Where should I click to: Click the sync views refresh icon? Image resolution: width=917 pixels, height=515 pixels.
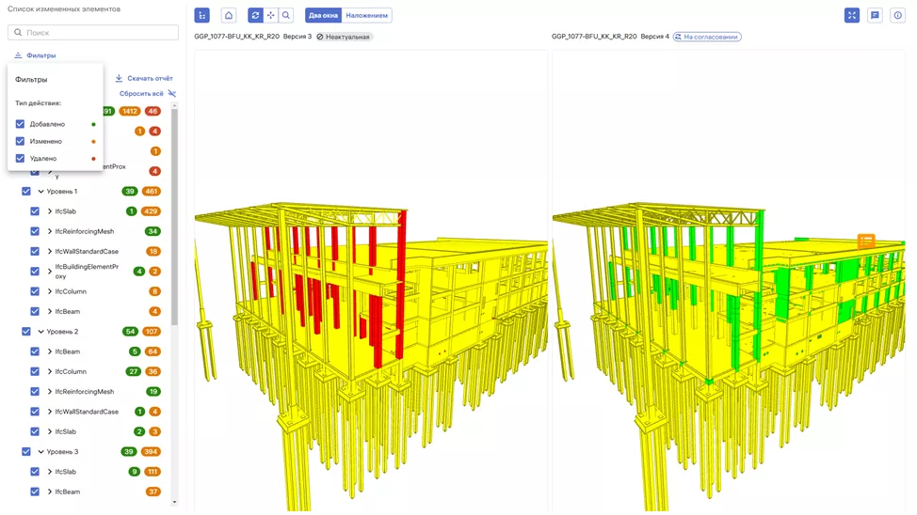click(255, 15)
